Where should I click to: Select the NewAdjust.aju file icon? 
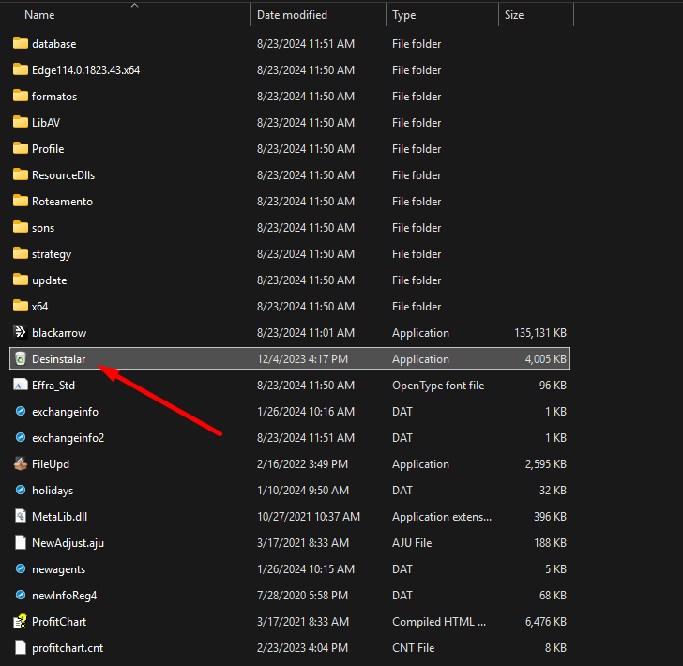click(21, 543)
